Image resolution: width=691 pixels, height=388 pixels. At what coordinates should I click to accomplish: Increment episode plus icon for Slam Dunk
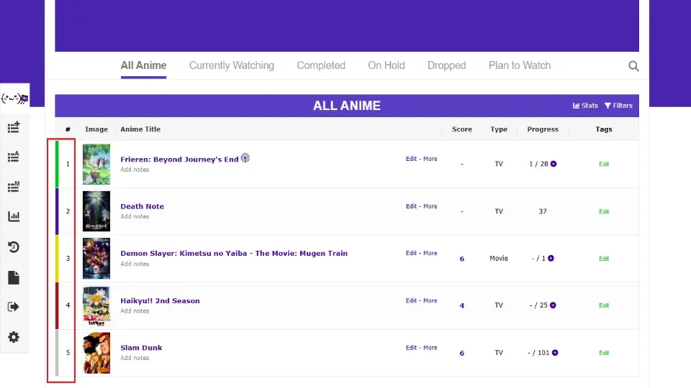(x=555, y=352)
